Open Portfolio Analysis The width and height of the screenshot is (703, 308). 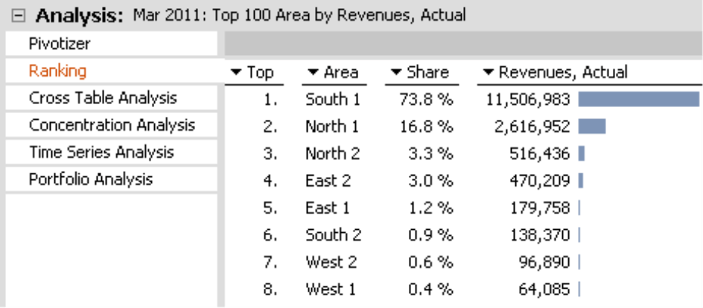(x=91, y=179)
